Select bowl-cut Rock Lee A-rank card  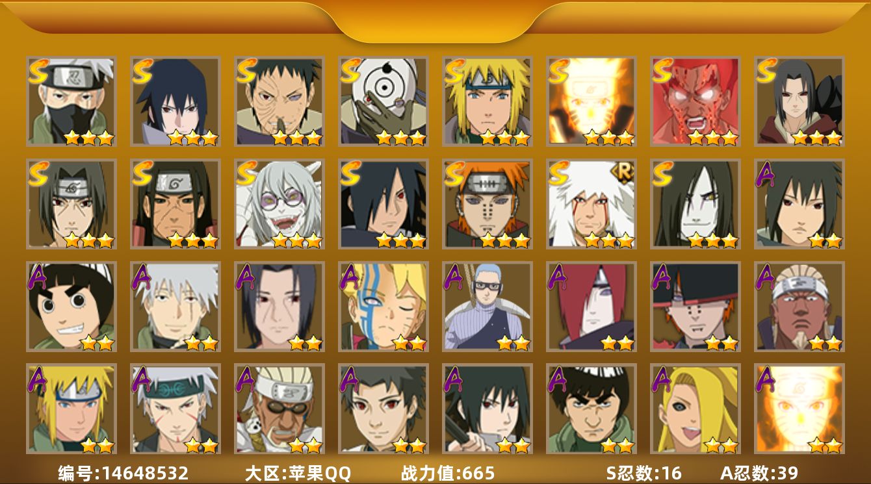point(71,307)
